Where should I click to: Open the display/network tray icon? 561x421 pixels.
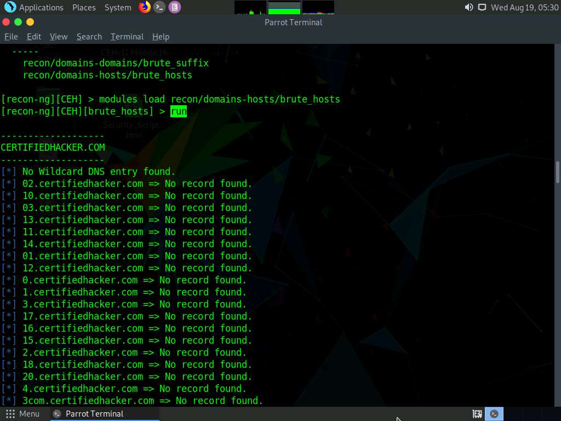coord(482,7)
